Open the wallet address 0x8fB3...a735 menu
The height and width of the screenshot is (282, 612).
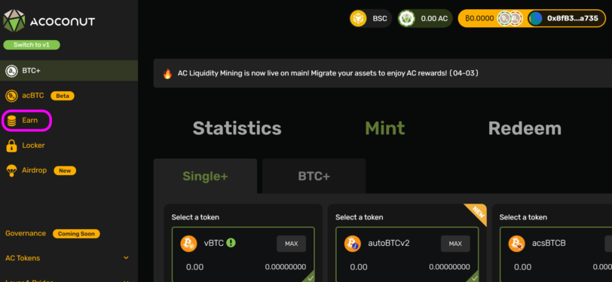(566, 18)
